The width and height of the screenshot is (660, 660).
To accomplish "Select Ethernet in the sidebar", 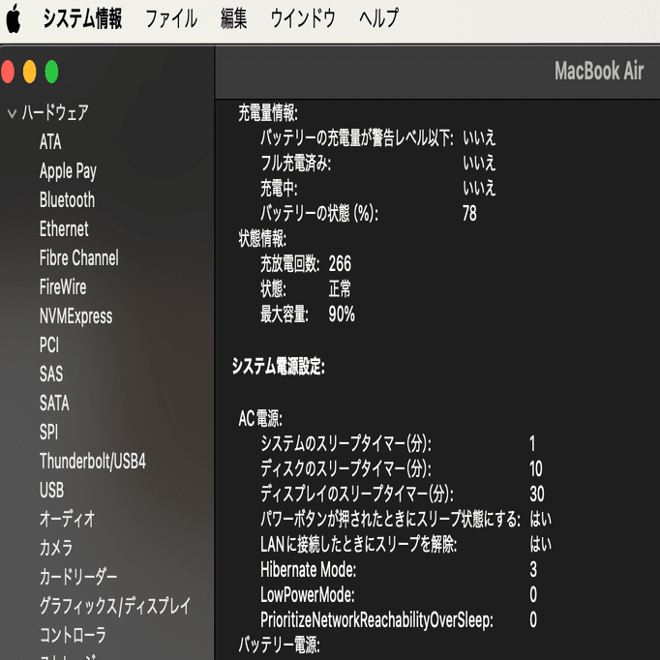I will point(64,229).
